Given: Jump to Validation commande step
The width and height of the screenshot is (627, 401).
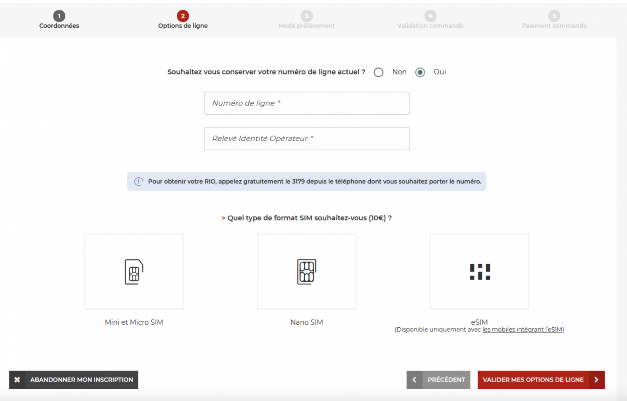Looking at the screenshot, I should 430,20.
